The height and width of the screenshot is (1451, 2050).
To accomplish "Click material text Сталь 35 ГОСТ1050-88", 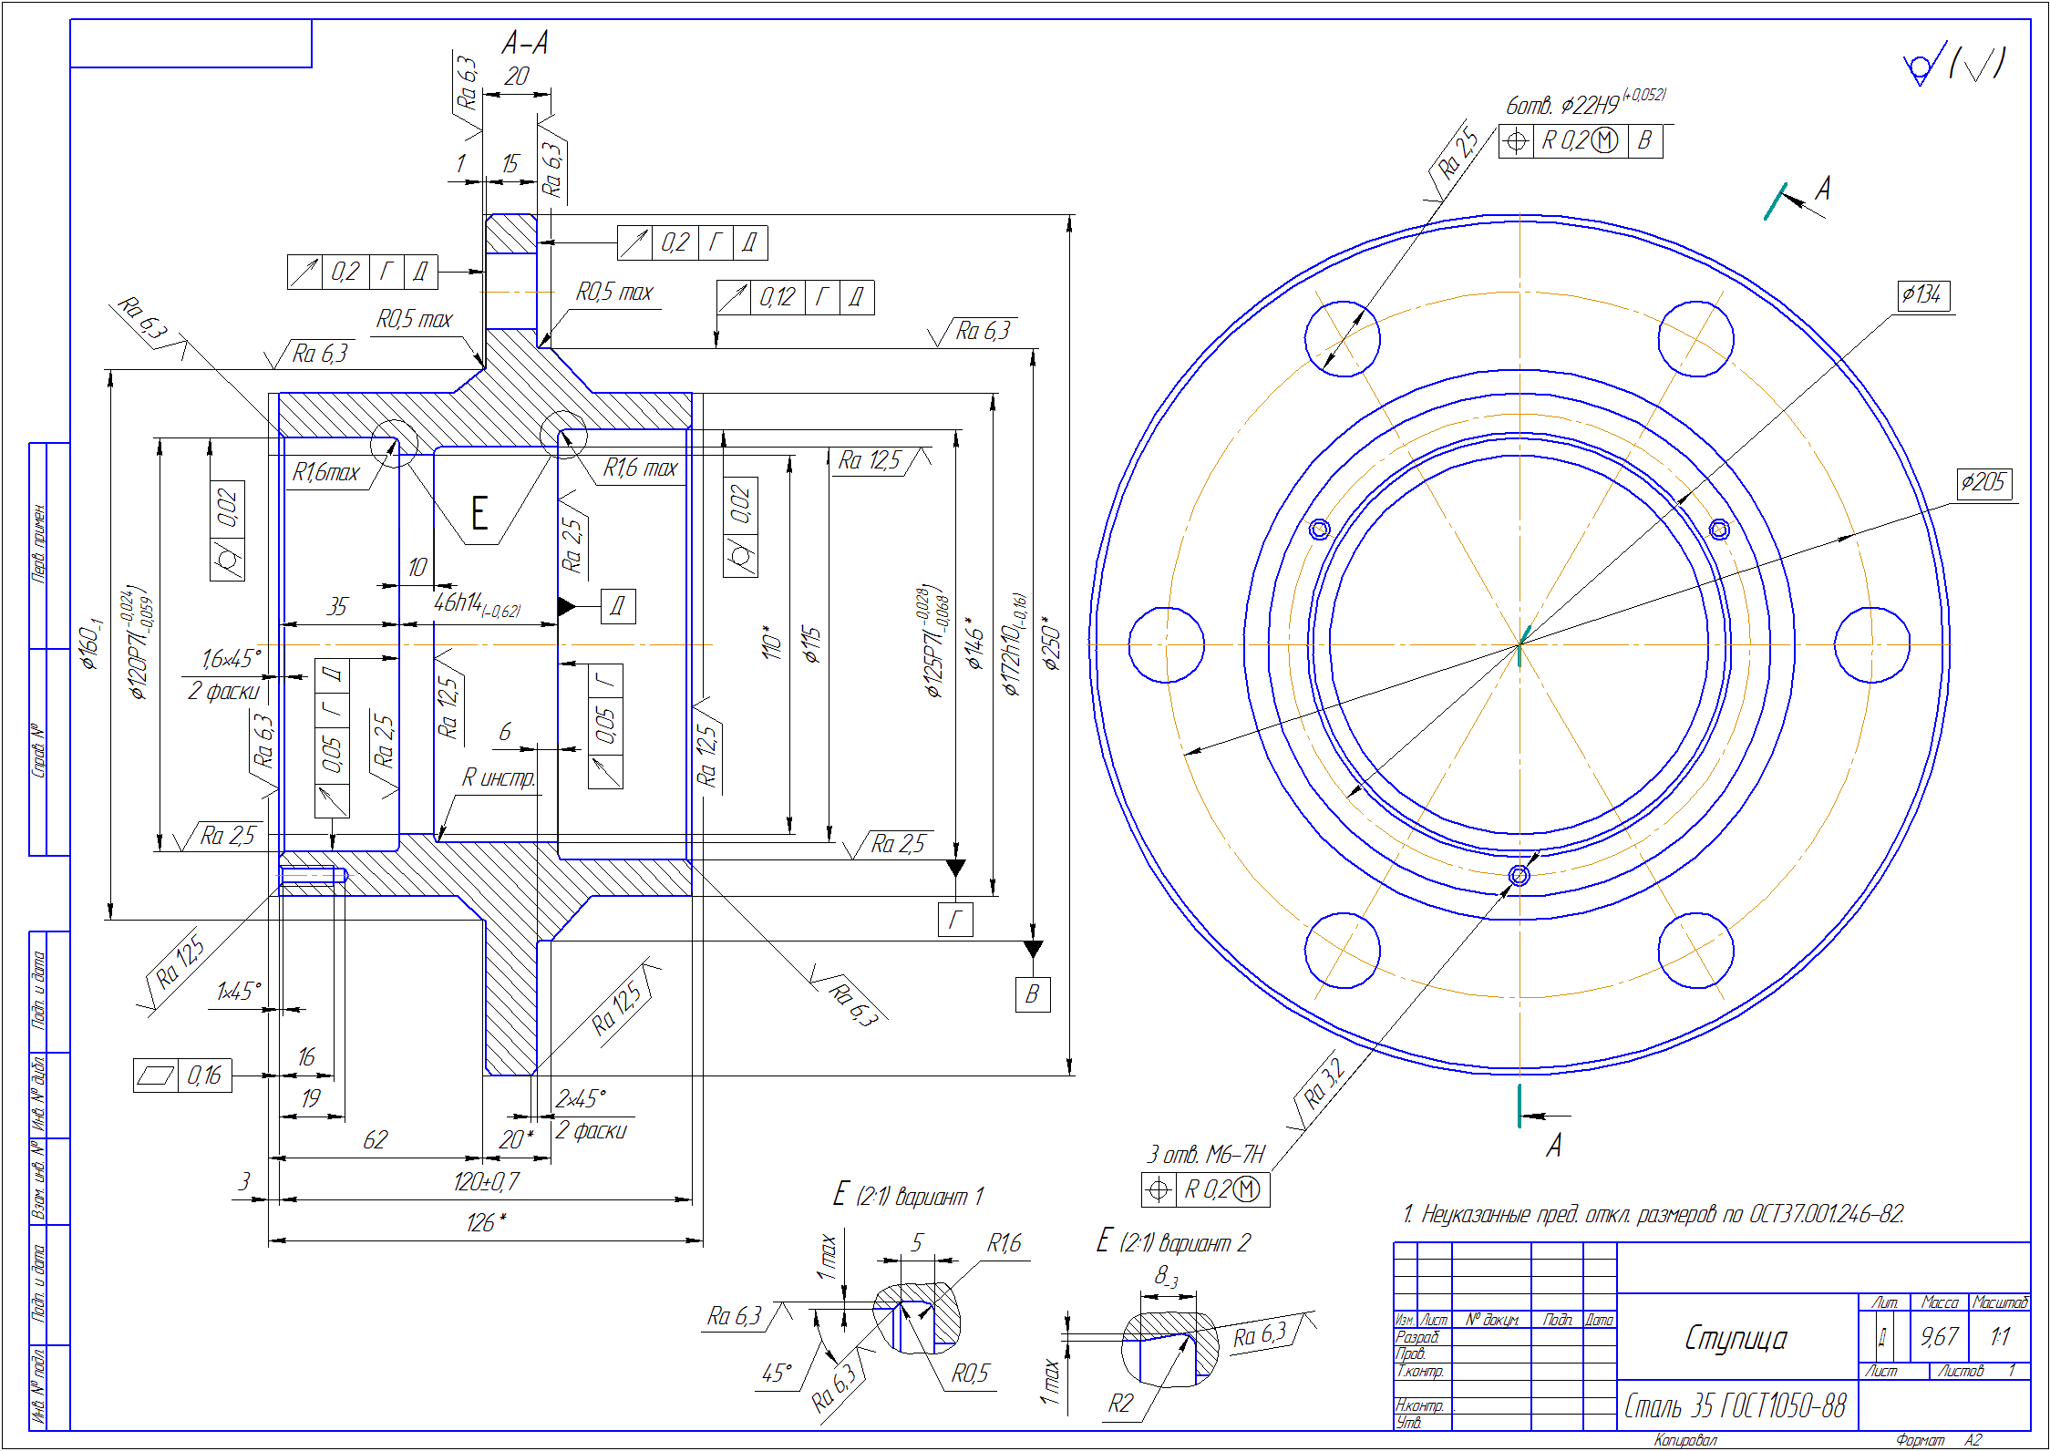I will [x=1736, y=1405].
